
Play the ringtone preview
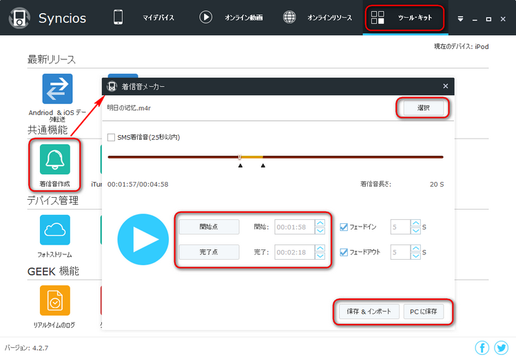[143, 239]
